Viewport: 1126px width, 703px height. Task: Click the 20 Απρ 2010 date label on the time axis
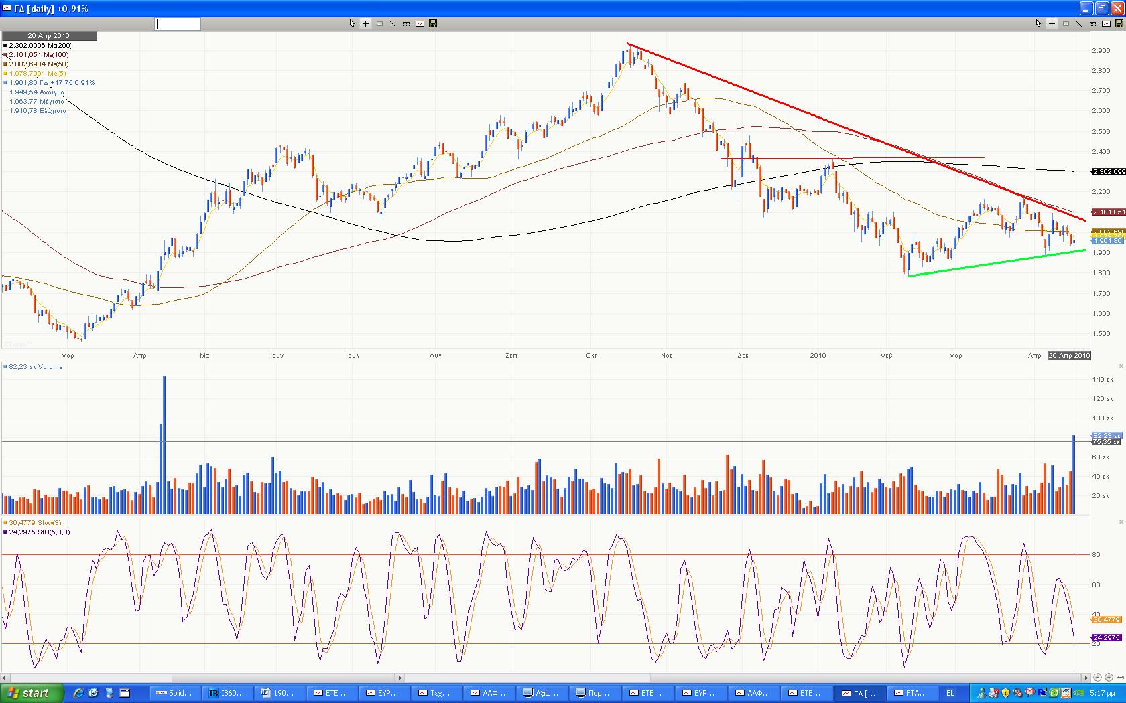[1070, 356]
